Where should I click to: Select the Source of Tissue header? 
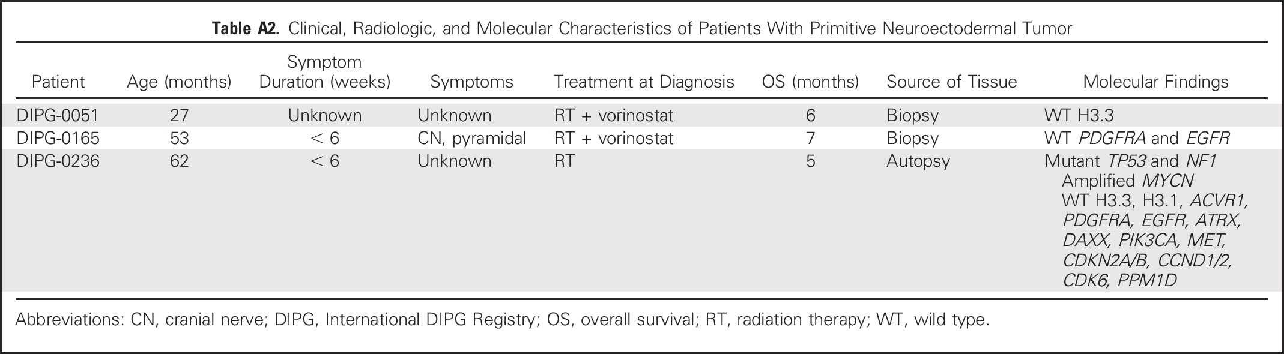[952, 82]
